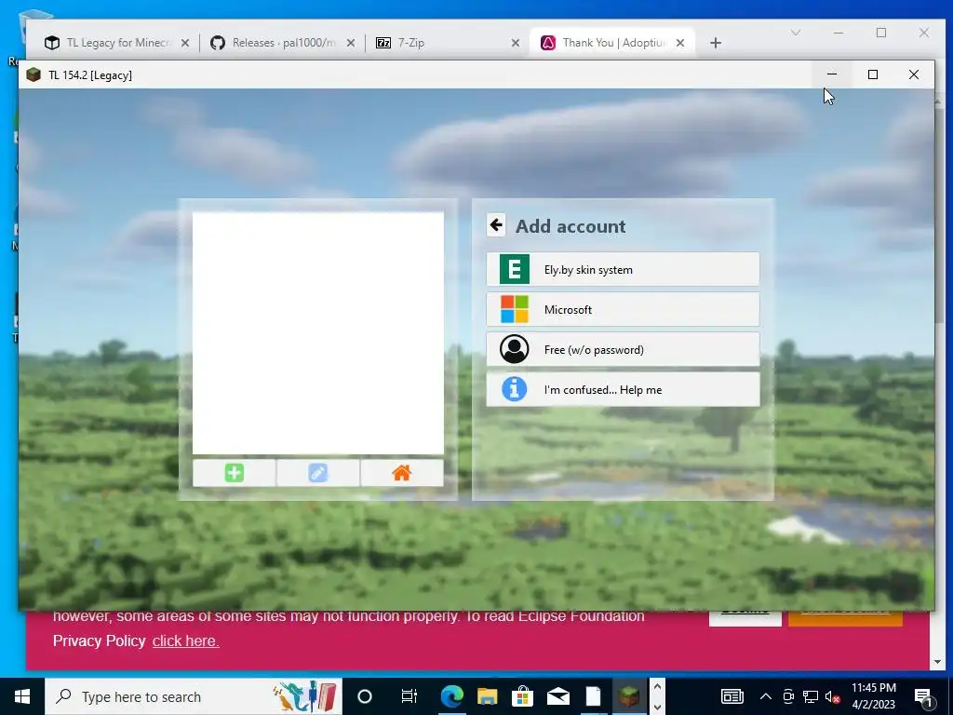Click the taskbar toolbar down arrow
The height and width of the screenshot is (715, 953).
pos(657,708)
